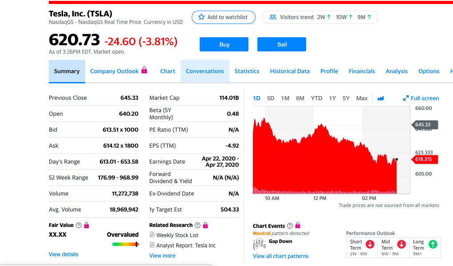453x266 pixels.
Task: Click the Short Term performance outlook cell
Action: pyautogui.click(x=362, y=247)
